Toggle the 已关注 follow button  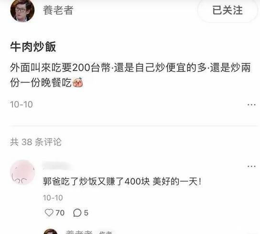[227, 11]
